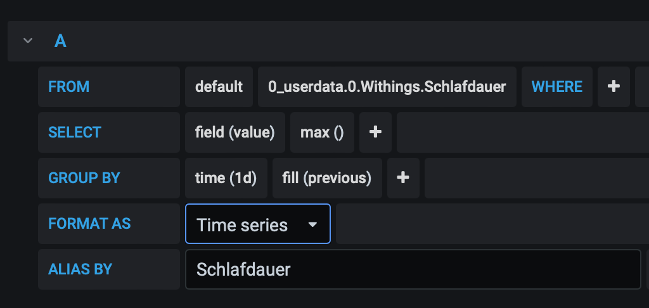The height and width of the screenshot is (308, 649).
Task: Add a GROUP BY option with plus
Action: (x=403, y=177)
